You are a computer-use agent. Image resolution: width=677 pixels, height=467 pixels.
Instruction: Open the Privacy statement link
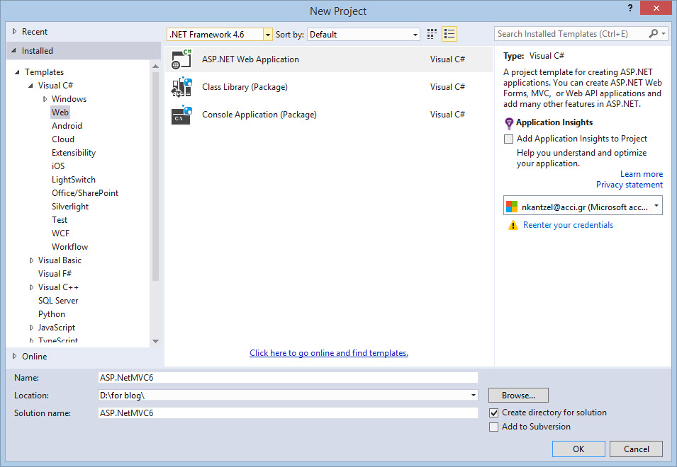click(630, 185)
